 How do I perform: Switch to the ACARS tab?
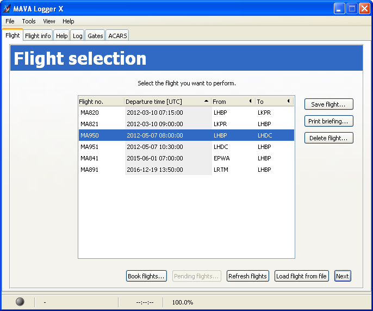click(x=117, y=36)
